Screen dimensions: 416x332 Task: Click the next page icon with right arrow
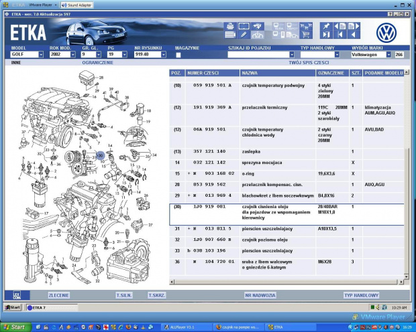click(x=354, y=26)
